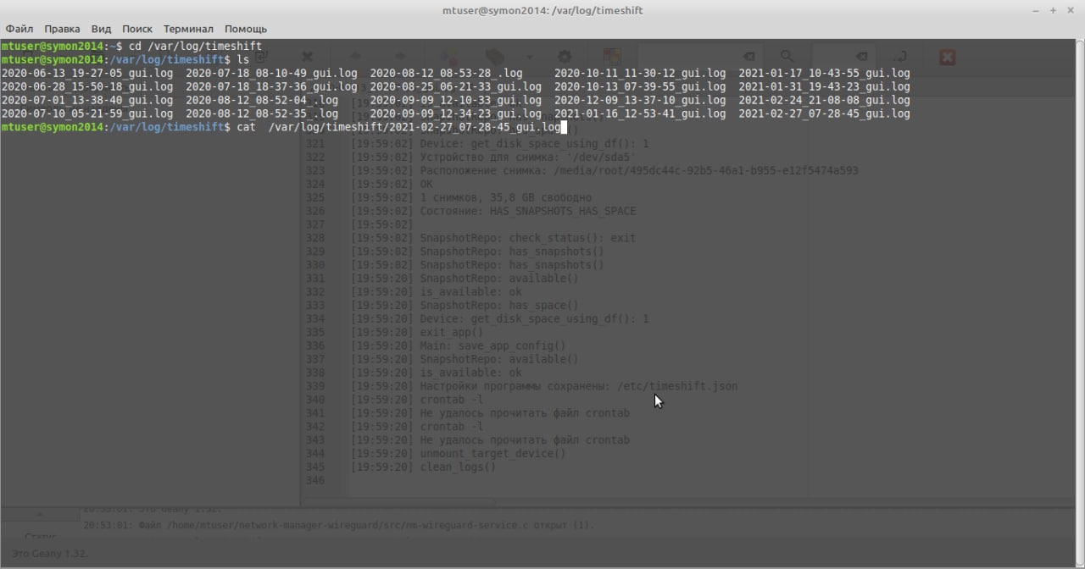Click file 2021-01-17_10-43-55_gui.log

824,73
